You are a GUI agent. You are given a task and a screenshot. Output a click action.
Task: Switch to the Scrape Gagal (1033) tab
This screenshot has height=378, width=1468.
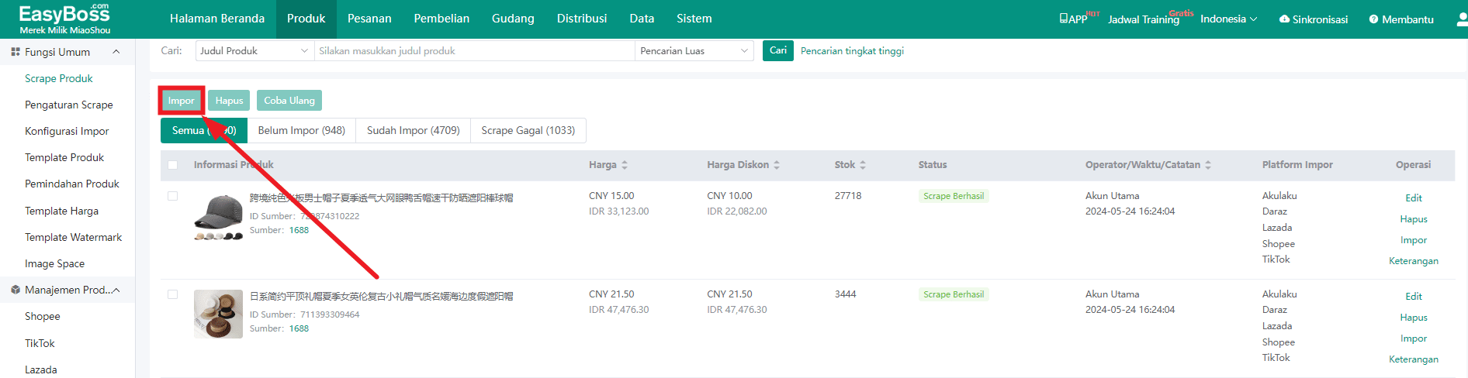[528, 130]
